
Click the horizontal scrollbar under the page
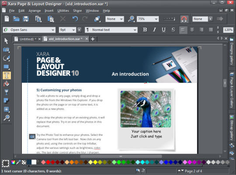pos(121,156)
